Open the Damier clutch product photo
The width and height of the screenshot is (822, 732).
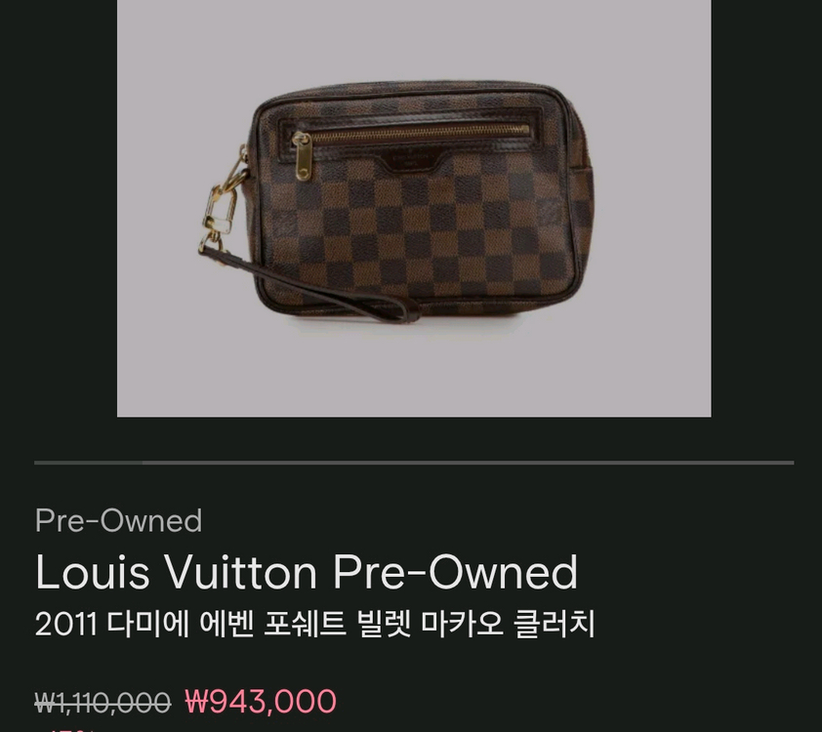coord(414,208)
